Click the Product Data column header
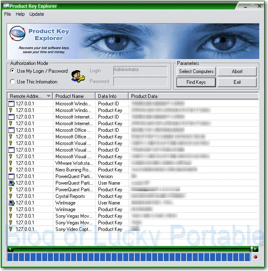Screen dimensions: 268x271 (194, 96)
